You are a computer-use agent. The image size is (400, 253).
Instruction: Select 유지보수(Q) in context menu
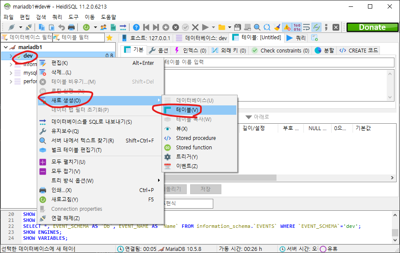[100, 131]
